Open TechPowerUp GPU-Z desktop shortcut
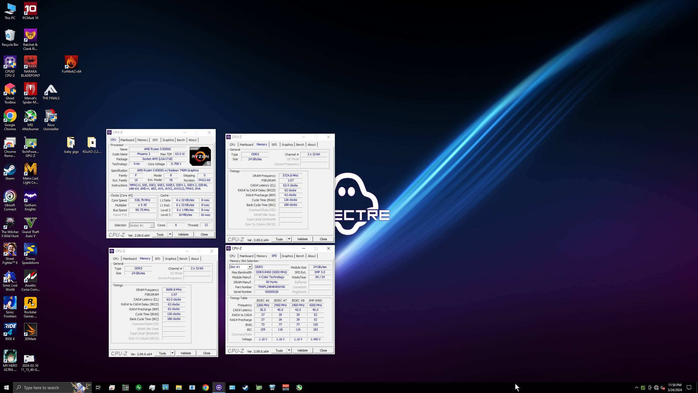 tap(30, 147)
